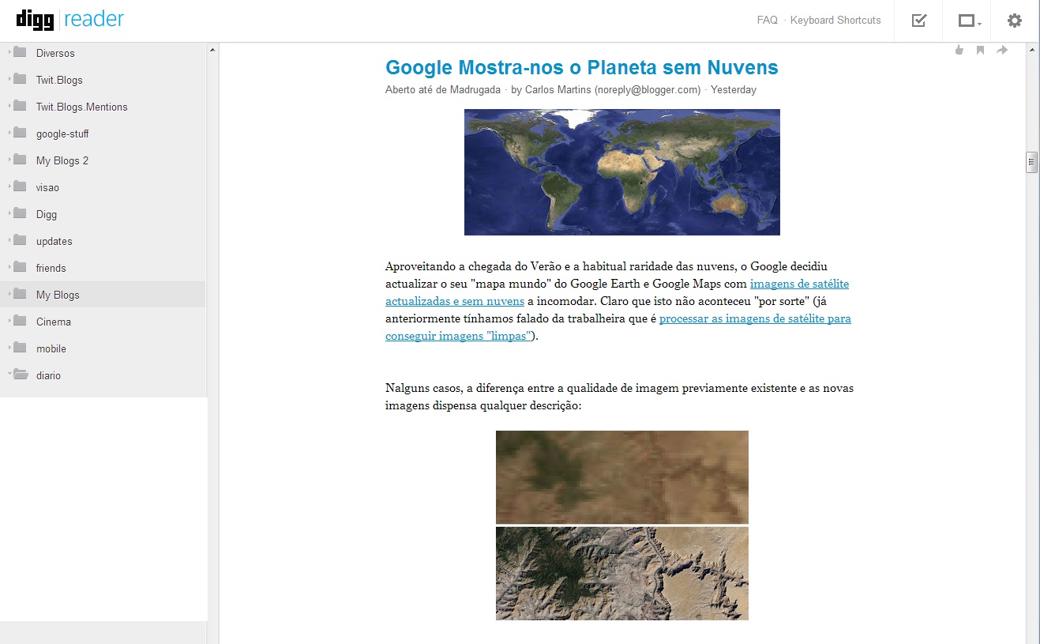
Task: Open Digg Reader settings via the gear icon
Action: point(1014,21)
